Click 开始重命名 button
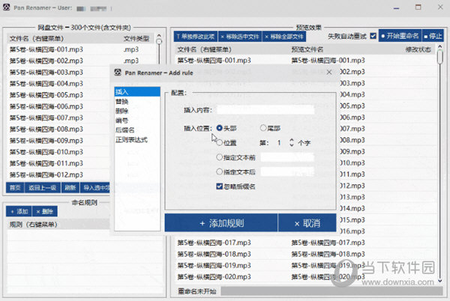This screenshot has height=301, width=450. click(400, 36)
